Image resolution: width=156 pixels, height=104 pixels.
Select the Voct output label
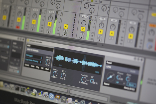pos(27,65)
